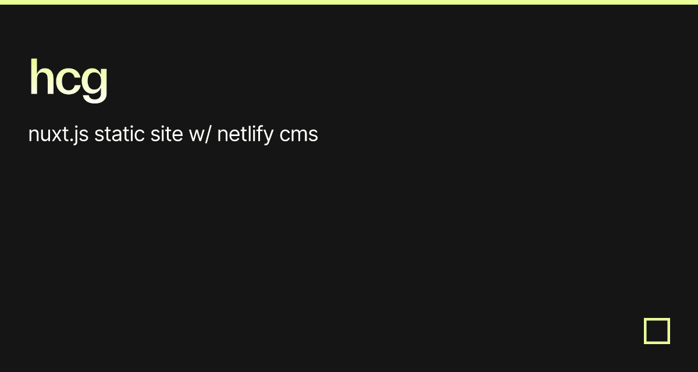Click the final "s" in "cms"
This screenshot has height=372, width=698.
click(x=314, y=136)
